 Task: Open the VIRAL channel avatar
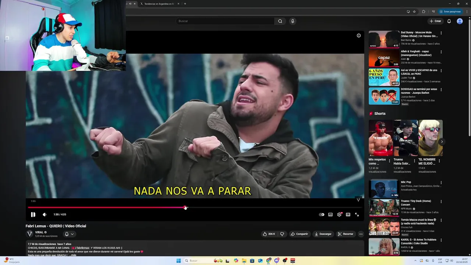point(29,234)
